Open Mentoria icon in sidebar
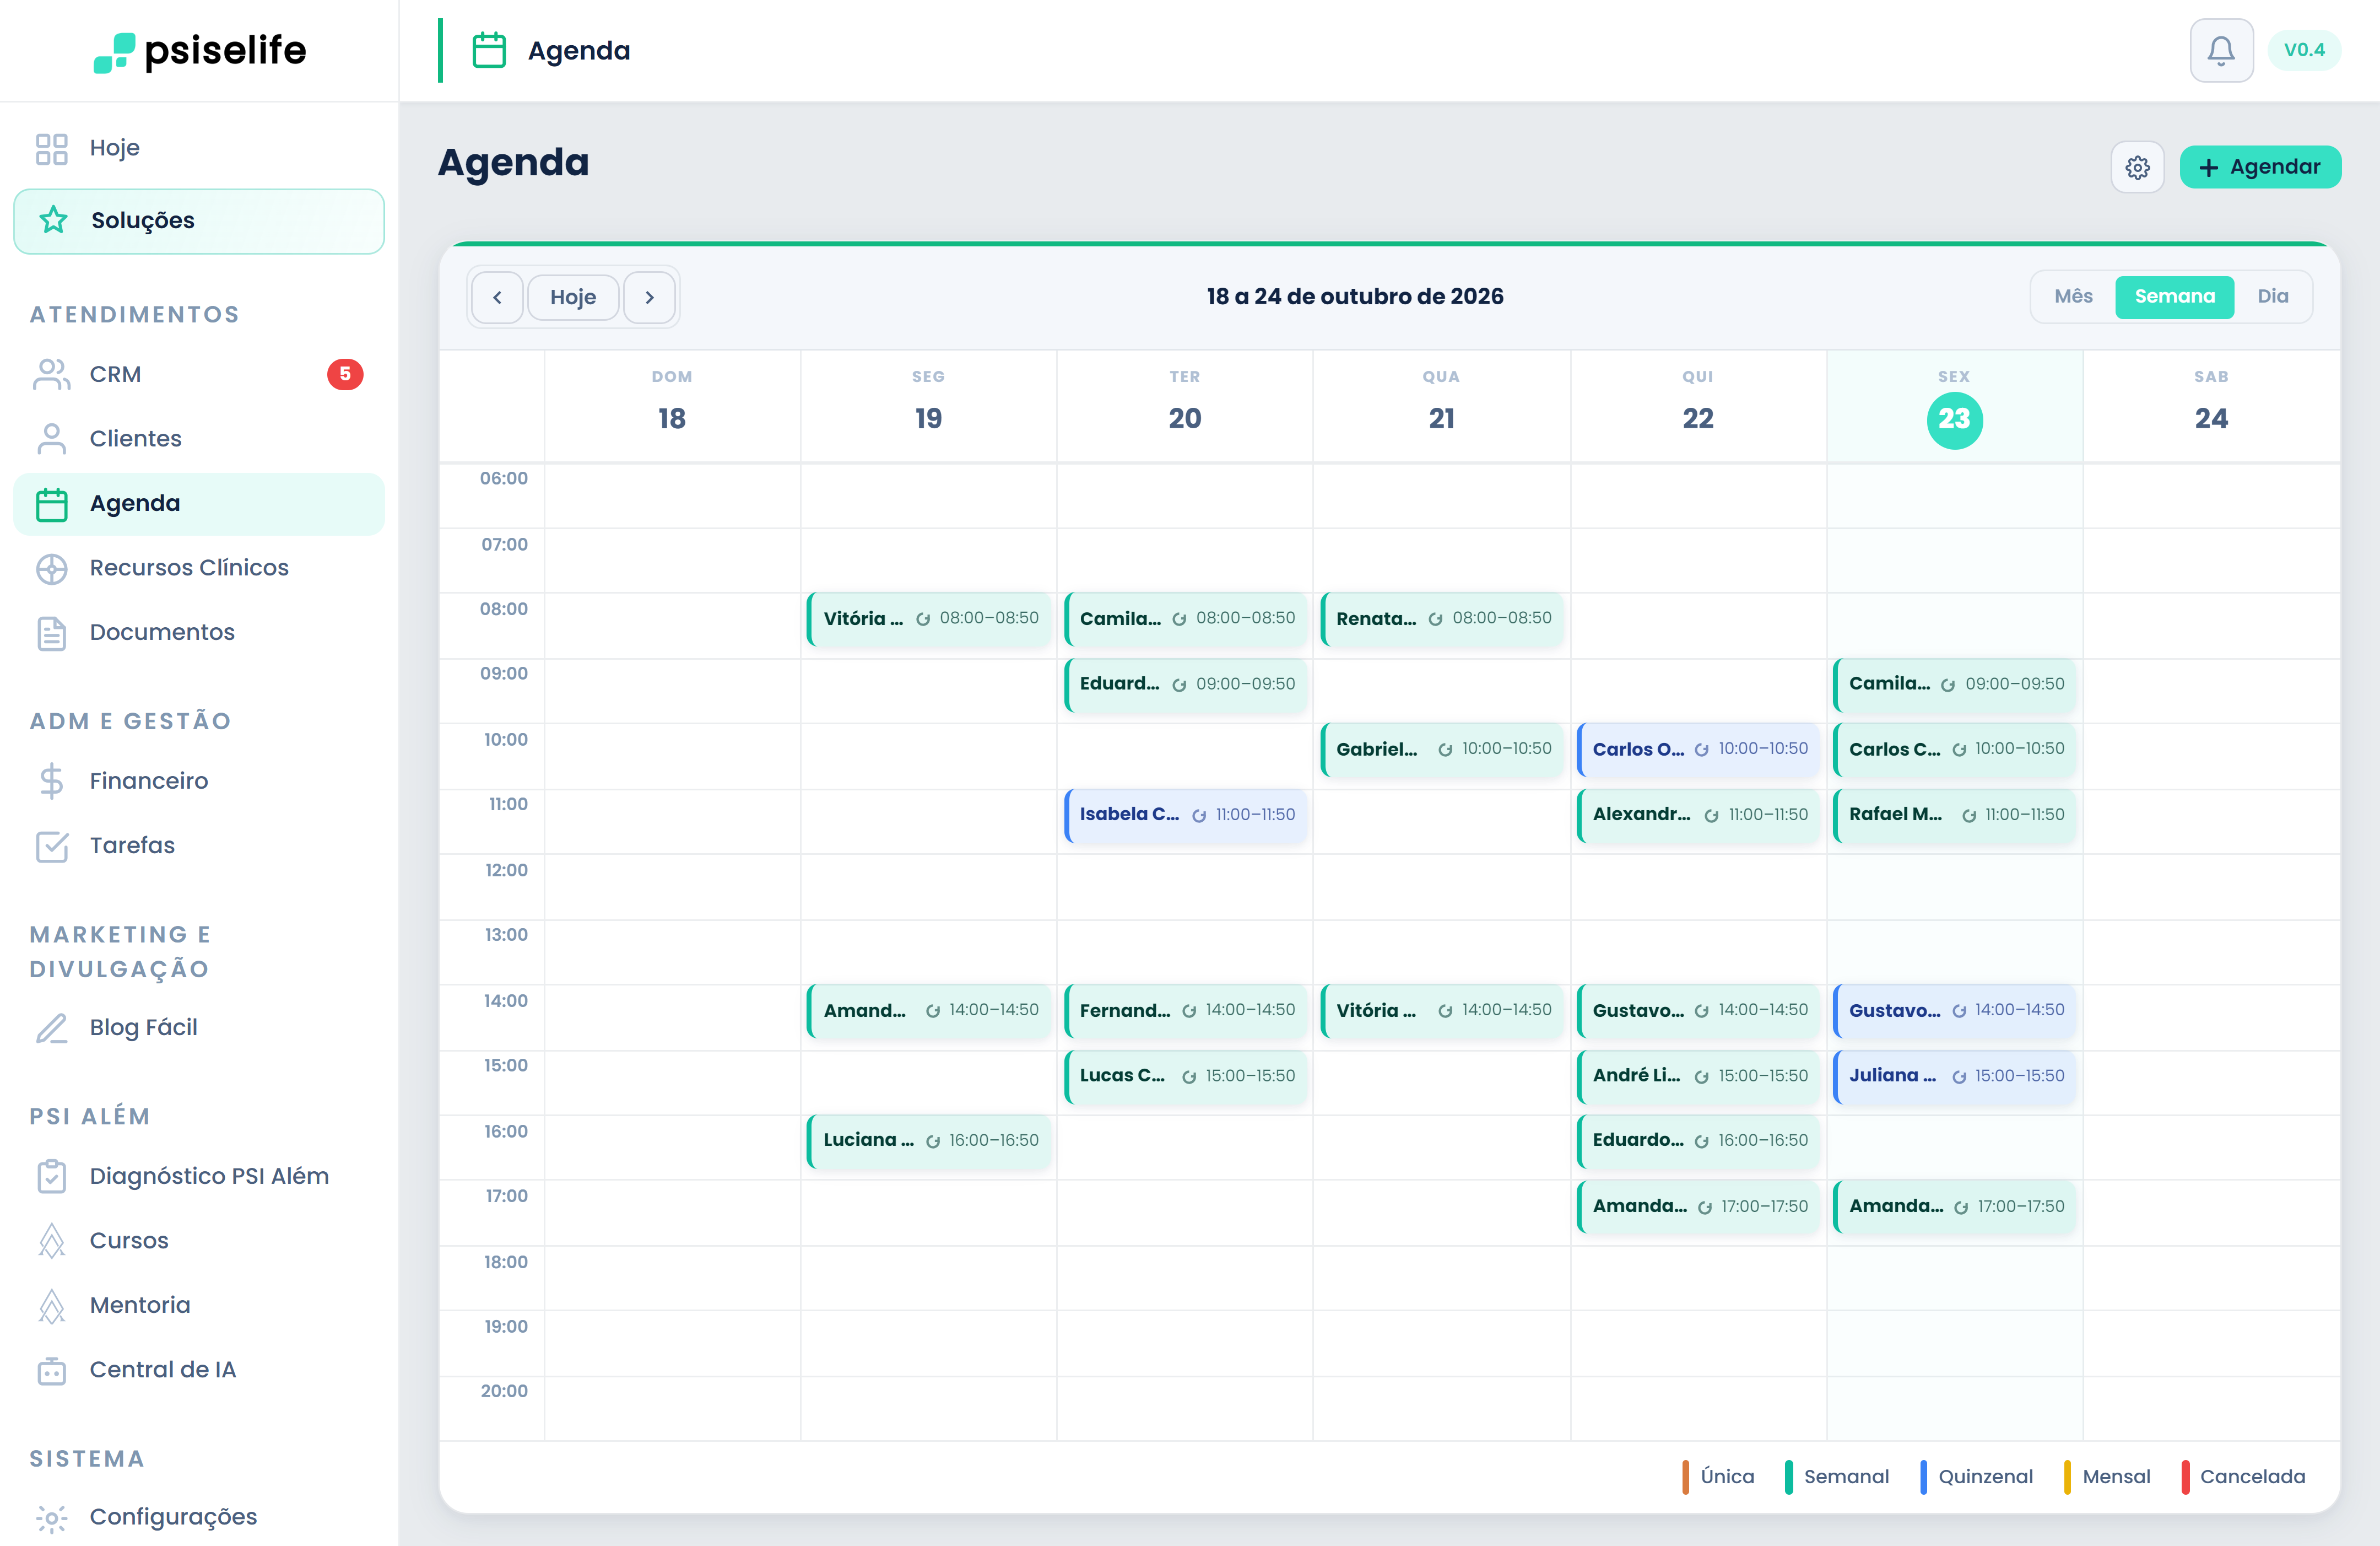The image size is (2380, 1546). point(51,1305)
